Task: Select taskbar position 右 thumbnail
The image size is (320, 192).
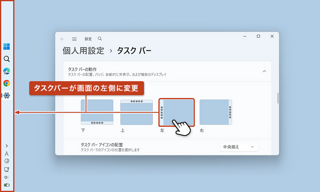Action: (216, 112)
